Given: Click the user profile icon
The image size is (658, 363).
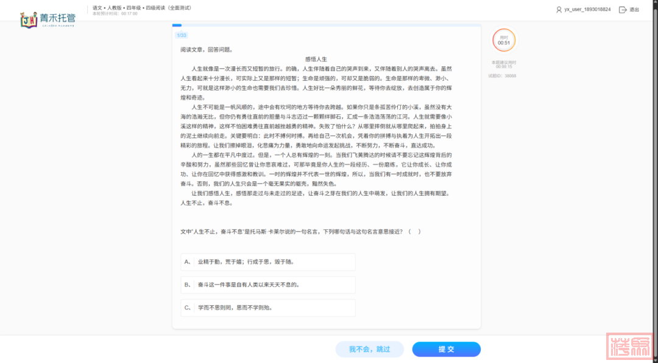Looking at the screenshot, I should (559, 10).
